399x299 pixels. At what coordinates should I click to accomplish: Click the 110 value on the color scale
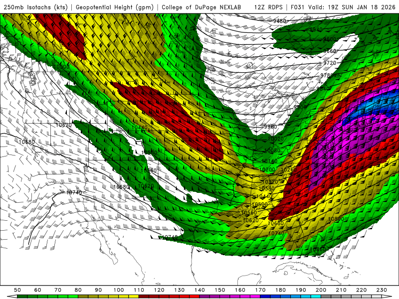pyautogui.click(x=139, y=290)
